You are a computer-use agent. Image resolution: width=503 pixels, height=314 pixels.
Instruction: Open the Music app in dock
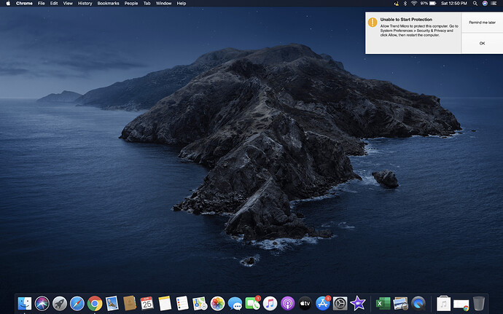(x=270, y=303)
